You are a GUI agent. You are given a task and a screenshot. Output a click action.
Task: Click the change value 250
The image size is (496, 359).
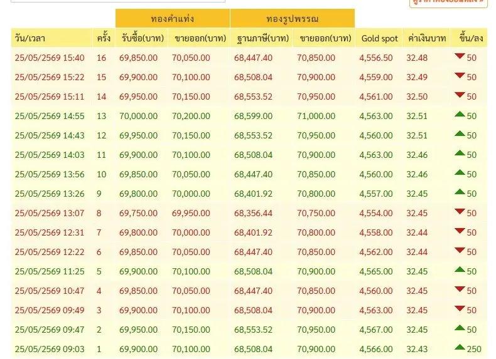(x=474, y=349)
